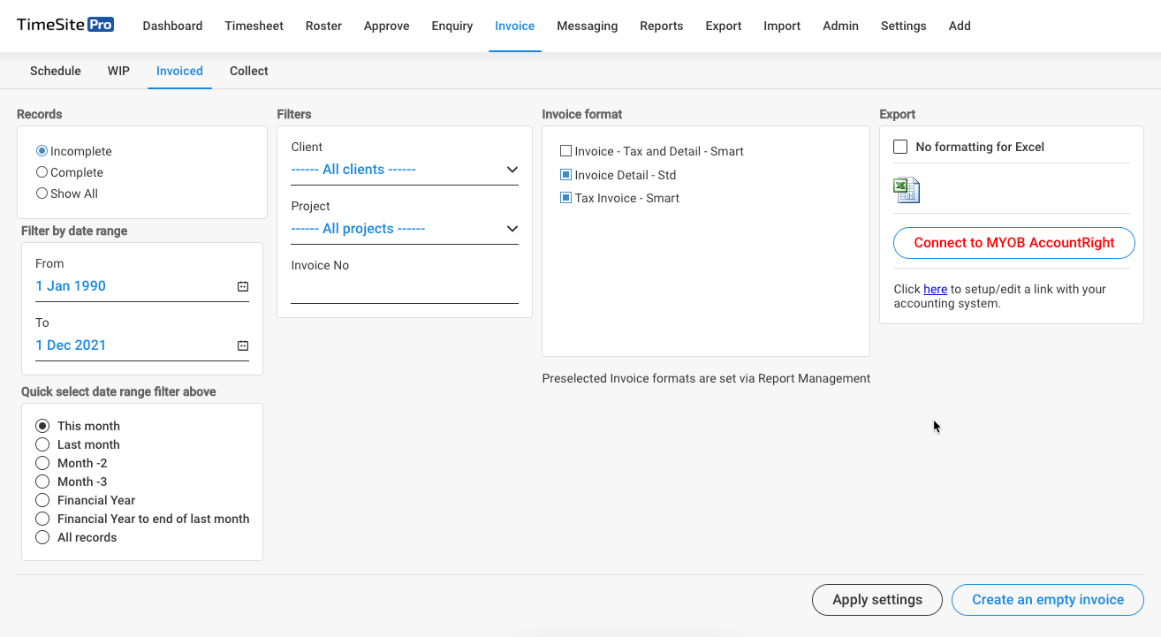Image resolution: width=1161 pixels, height=637 pixels.
Task: Focus the Invoice No input field
Action: coord(405,289)
